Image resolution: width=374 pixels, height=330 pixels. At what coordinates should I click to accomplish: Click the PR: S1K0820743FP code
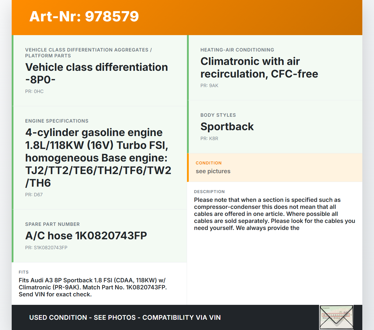(46, 247)
